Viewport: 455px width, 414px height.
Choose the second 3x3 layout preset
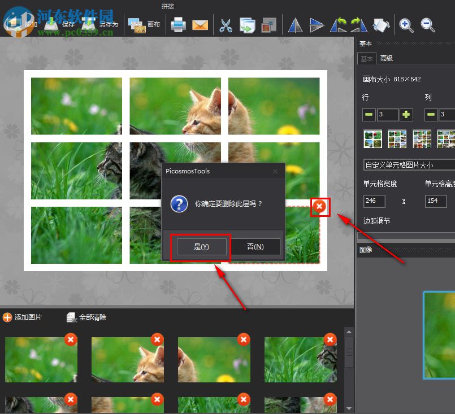point(397,139)
